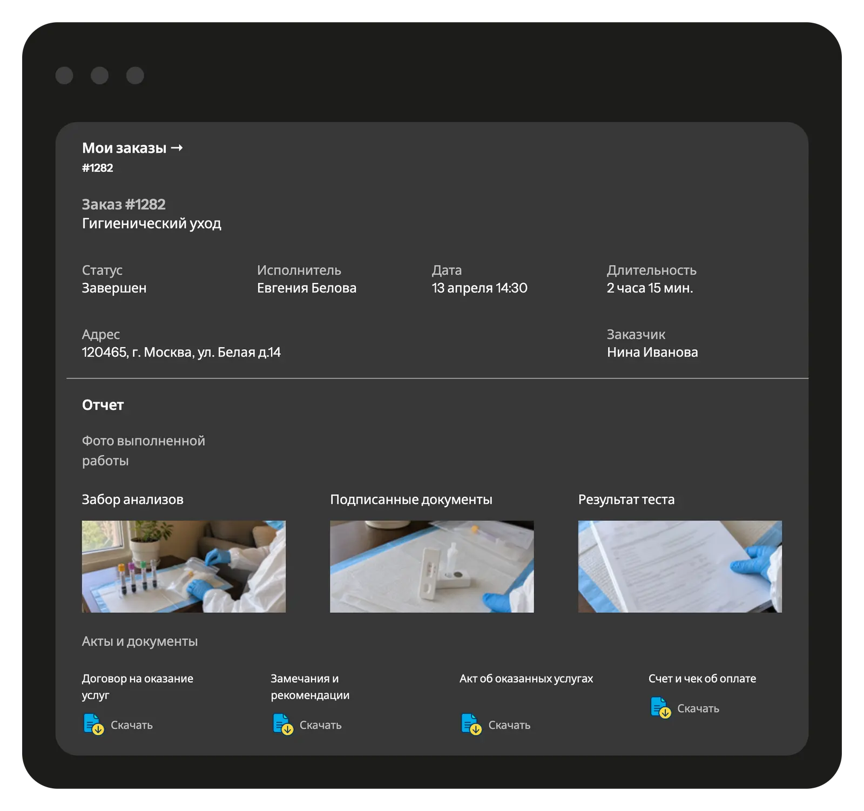Click the Забор анализов caption

(x=133, y=499)
